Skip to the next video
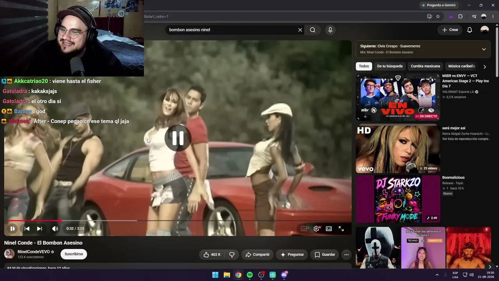This screenshot has width=499, height=281. 39,229
